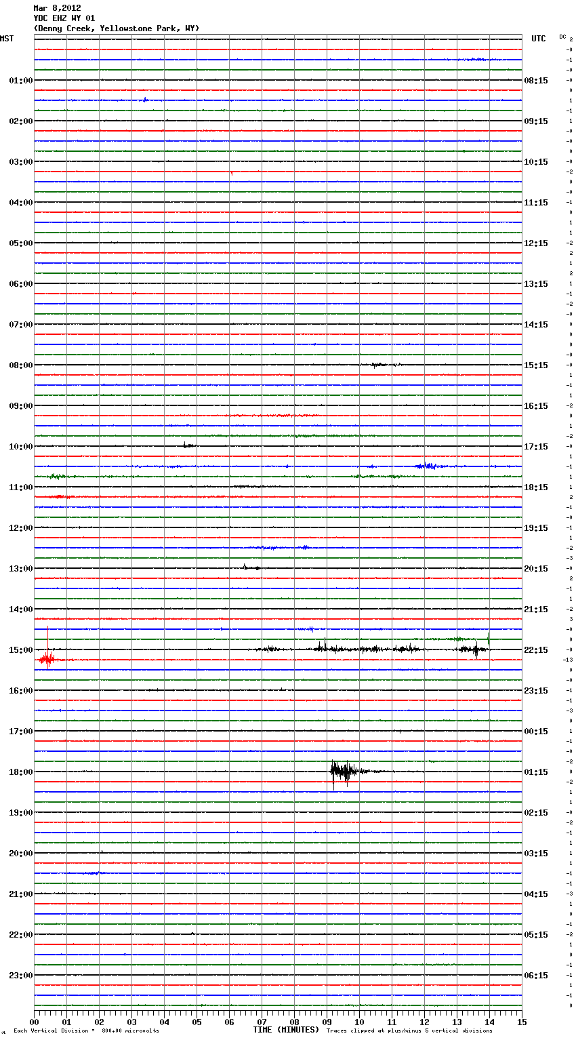Click the date text "Mar 8,2012"
The image size is (576, 1040).
pyautogui.click(x=57, y=8)
